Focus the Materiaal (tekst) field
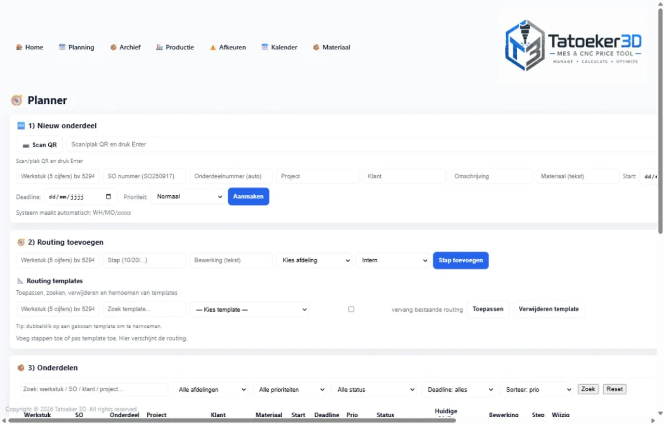The image size is (664, 424). point(577,176)
